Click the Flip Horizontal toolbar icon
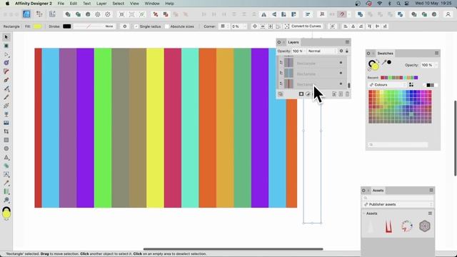 click(263, 14)
